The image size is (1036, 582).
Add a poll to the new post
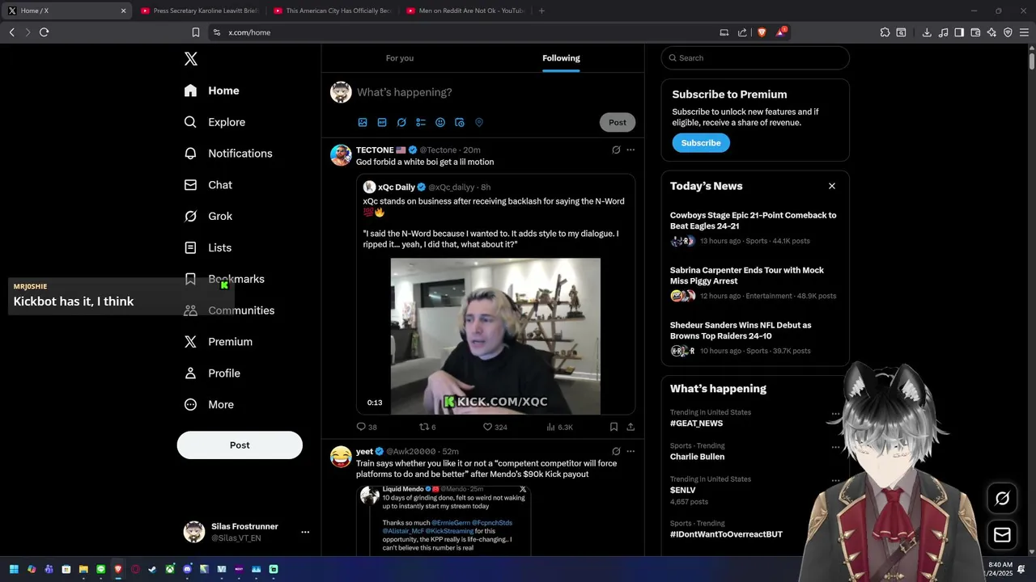point(421,123)
